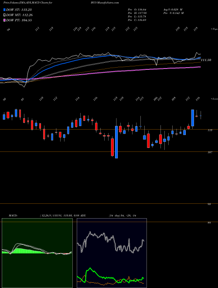This screenshot has height=288, width=218.
Task: Select the 'DOW PT: 104.55' legend text
Action: (19, 20)
